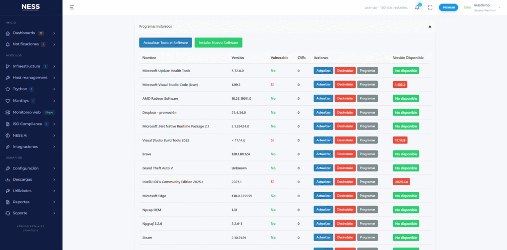Click the Soporte headset icon
Image resolution: width=507 pixels, height=250 pixels.
(8, 213)
